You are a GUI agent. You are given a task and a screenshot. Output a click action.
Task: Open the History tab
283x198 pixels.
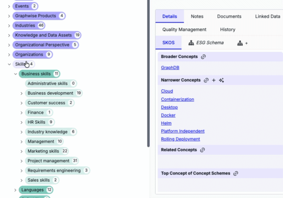pyautogui.click(x=228, y=30)
